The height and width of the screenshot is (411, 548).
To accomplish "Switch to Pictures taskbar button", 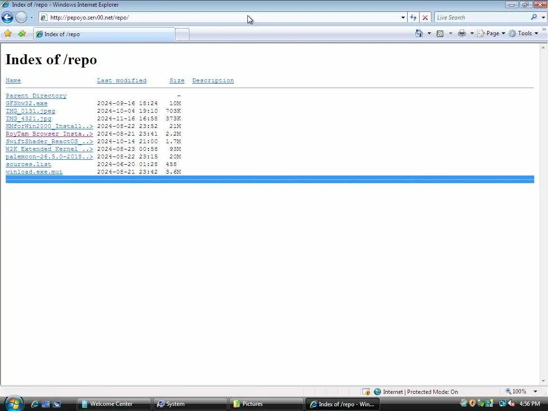I will pos(266,404).
